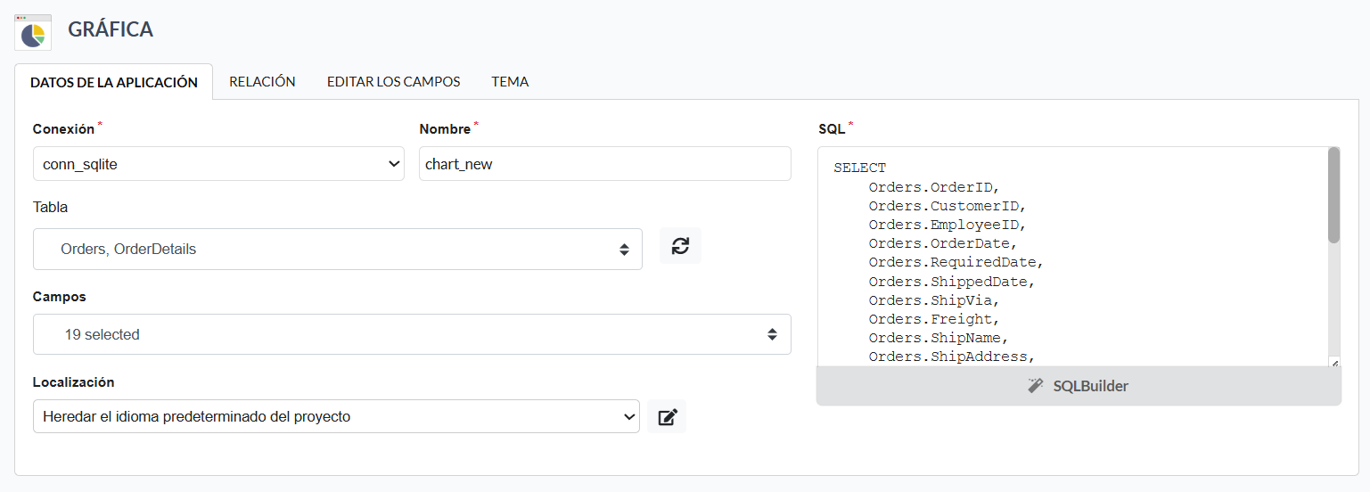Viewport: 1370px width, 492px height.
Task: Click the SQL editor vertical scrollbar thumb
Action: click(1333, 195)
